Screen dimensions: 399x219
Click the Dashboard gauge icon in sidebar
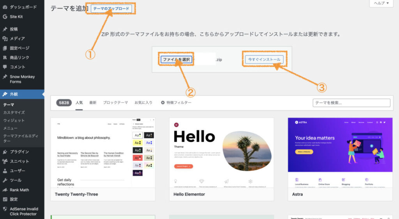coord(5,7)
